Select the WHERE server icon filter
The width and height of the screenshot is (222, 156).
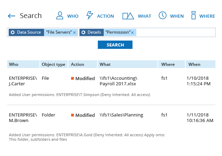pyautogui.click(x=194, y=16)
